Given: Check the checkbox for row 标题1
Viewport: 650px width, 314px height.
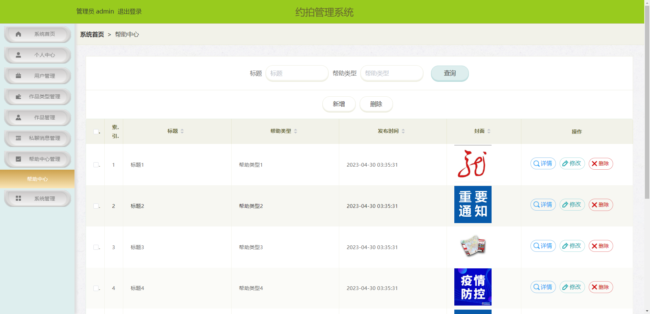Looking at the screenshot, I should click(x=96, y=165).
